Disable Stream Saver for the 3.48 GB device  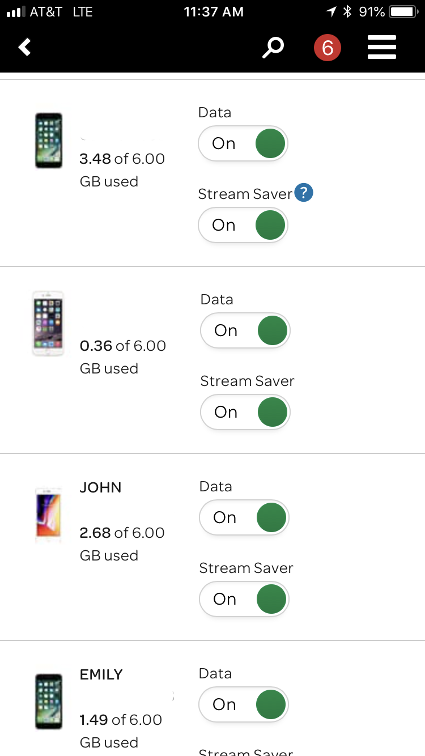click(243, 225)
